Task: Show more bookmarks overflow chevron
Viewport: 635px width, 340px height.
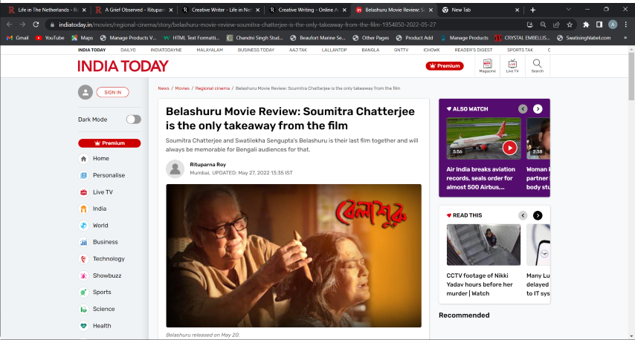Action: 625,38
